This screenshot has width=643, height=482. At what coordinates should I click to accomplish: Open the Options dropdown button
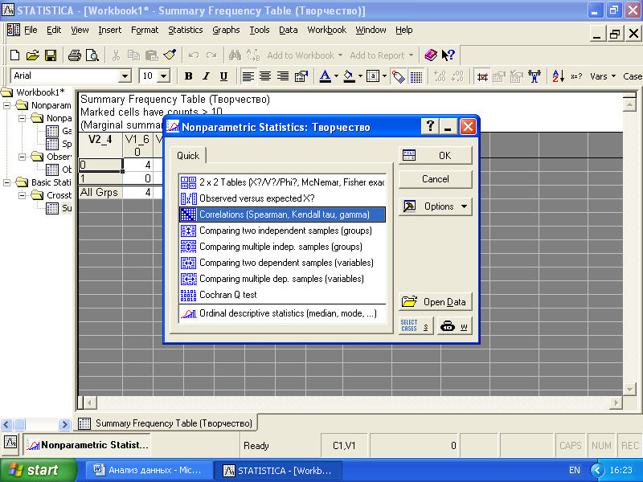435,206
